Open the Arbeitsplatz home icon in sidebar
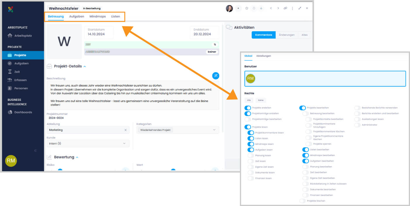 point(10,36)
